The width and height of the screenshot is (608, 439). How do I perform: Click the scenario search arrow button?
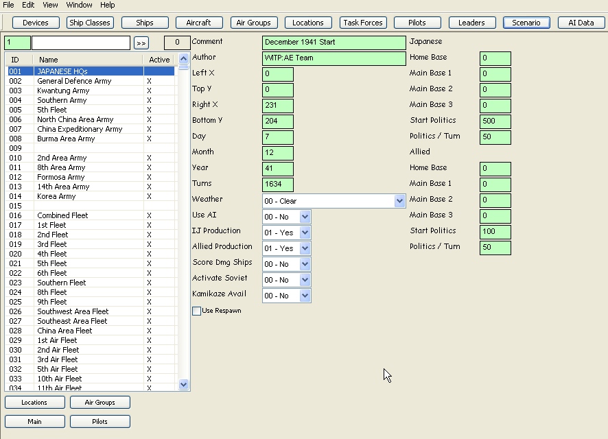coord(142,43)
